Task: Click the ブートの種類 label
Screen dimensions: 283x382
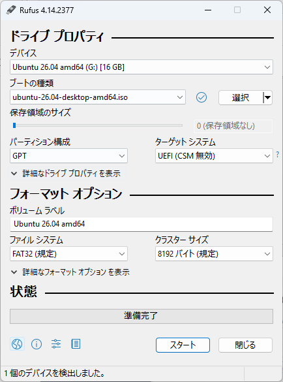Action: tap(32, 84)
